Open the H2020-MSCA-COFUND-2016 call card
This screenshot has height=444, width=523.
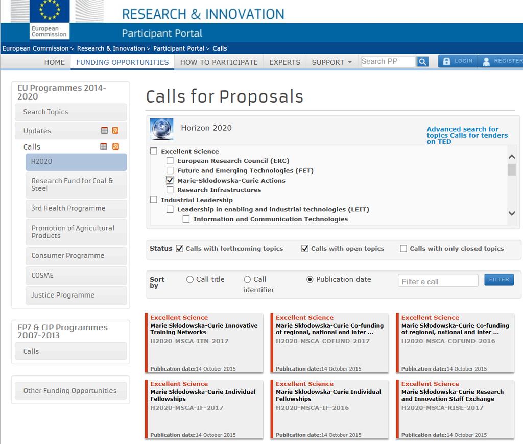click(455, 342)
